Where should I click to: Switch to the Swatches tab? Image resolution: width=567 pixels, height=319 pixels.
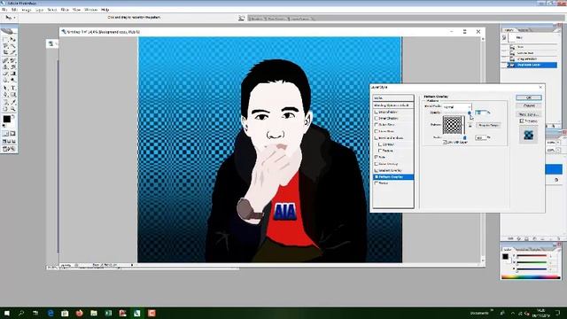coord(521,250)
